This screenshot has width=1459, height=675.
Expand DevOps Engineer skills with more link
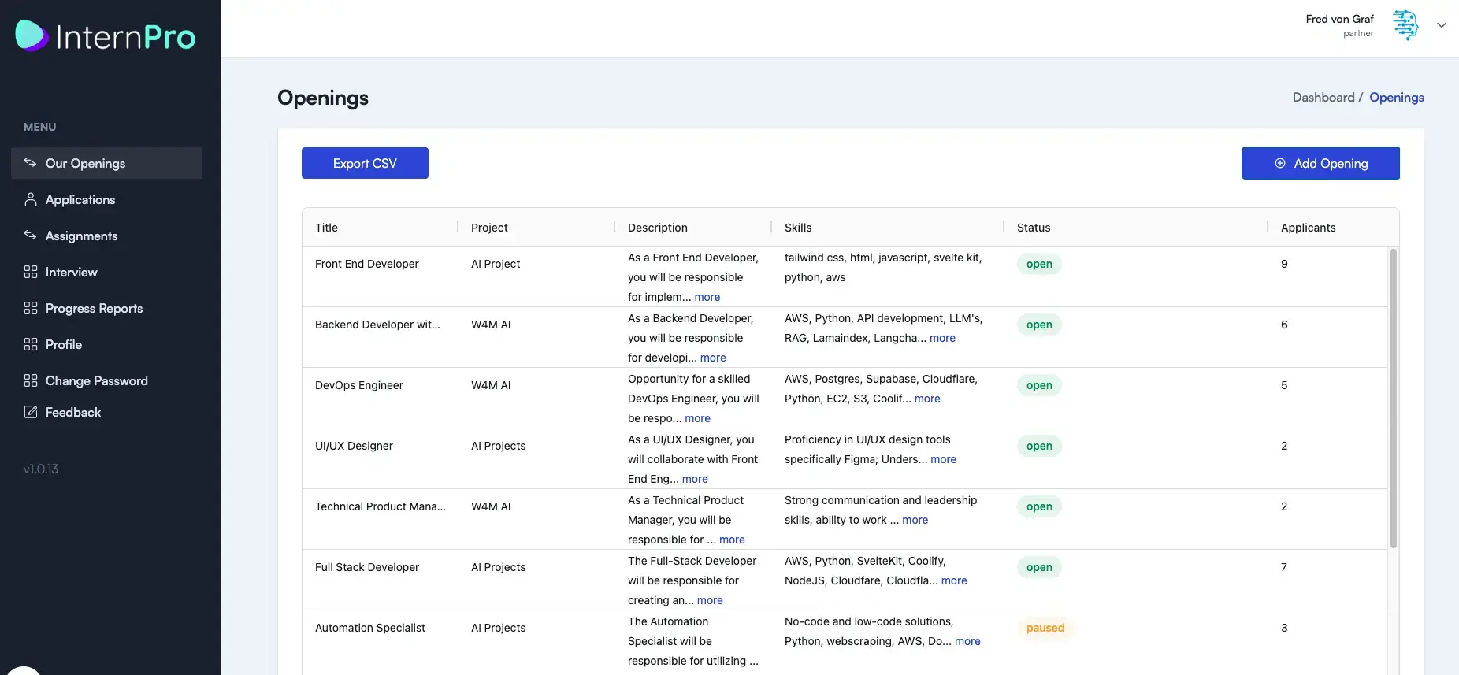[x=927, y=399]
